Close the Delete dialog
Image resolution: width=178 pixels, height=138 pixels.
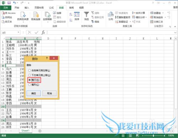pyautogui.click(x=54, y=58)
